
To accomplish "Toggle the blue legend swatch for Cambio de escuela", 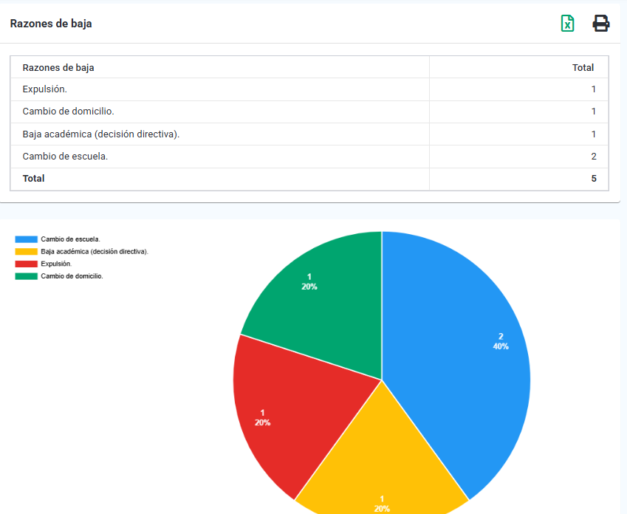I will click(x=26, y=239).
